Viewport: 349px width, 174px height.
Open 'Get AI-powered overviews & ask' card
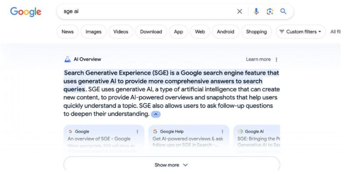[189, 139]
